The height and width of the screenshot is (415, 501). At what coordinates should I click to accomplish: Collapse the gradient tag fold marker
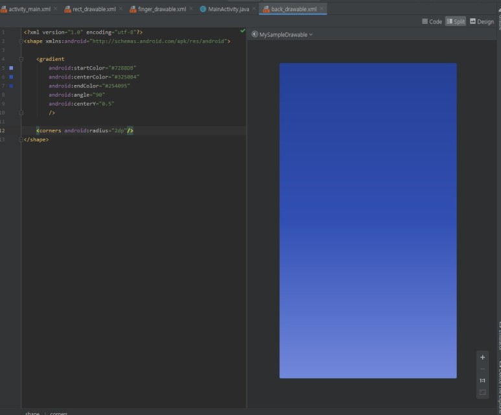[x=21, y=59]
